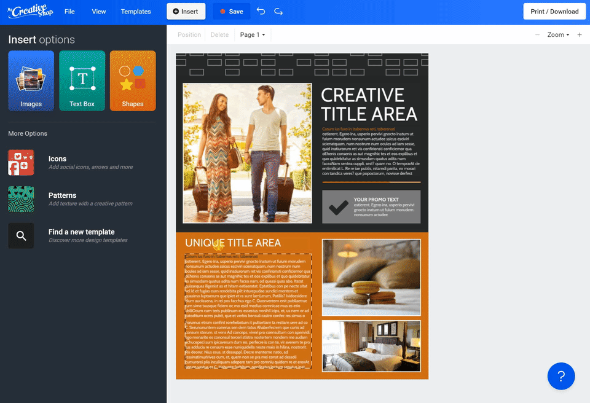Open the Zoom level dropdown

(557, 34)
